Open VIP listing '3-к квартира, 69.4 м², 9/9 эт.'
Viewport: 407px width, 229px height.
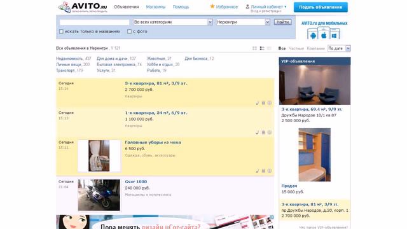(x=312, y=109)
